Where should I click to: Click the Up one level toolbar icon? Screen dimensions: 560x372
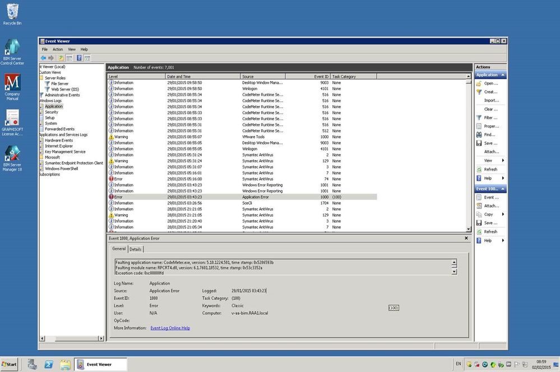[x=62, y=58]
